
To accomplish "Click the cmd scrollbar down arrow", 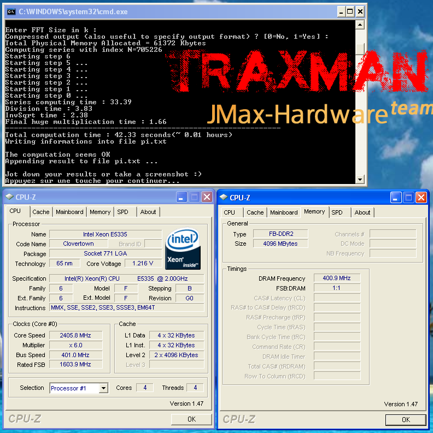I will coord(360,179).
